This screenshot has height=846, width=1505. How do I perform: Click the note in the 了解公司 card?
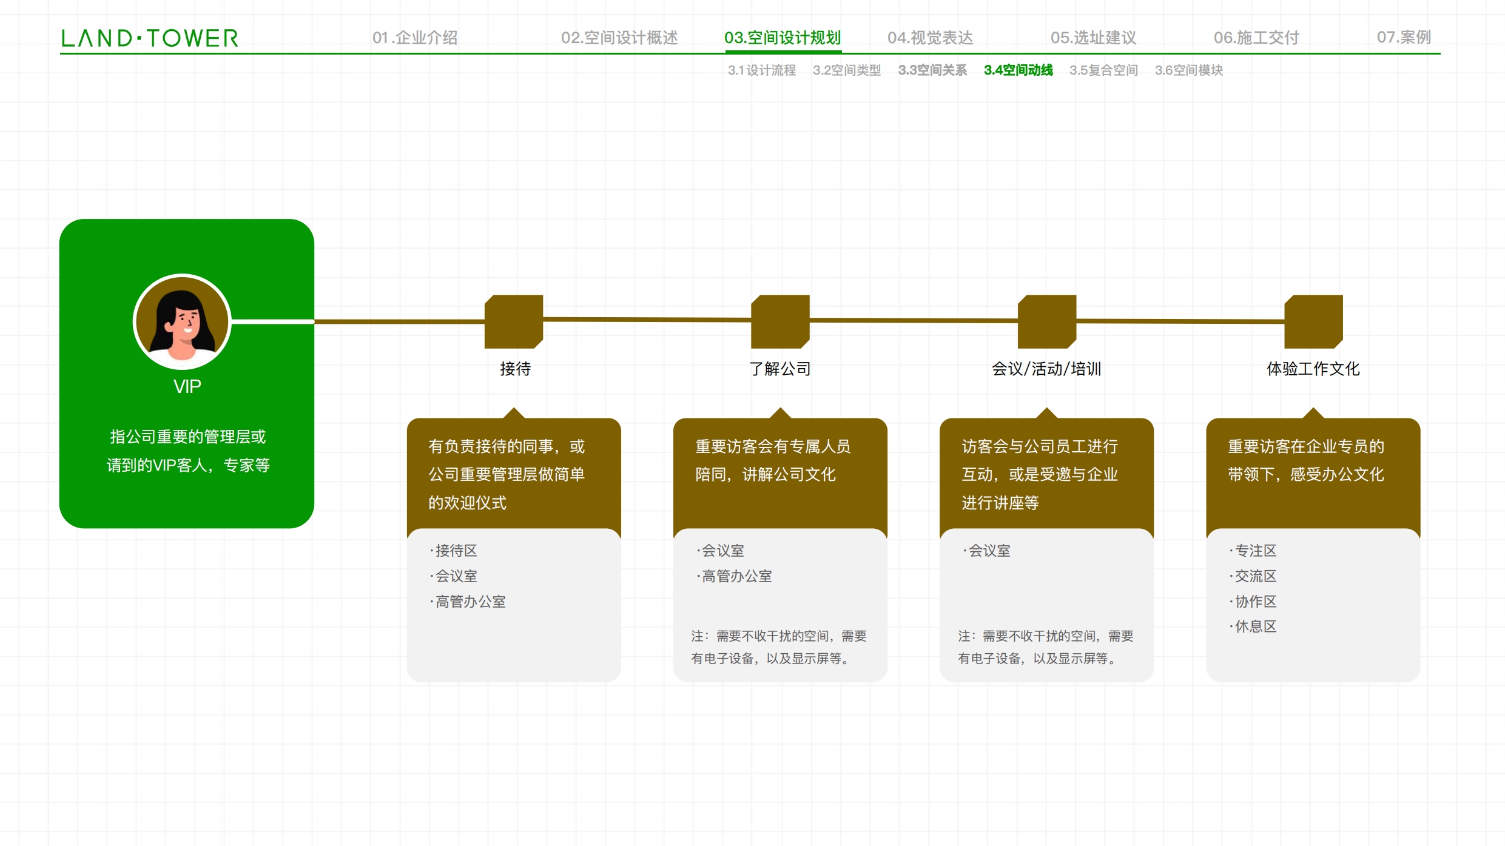click(779, 647)
